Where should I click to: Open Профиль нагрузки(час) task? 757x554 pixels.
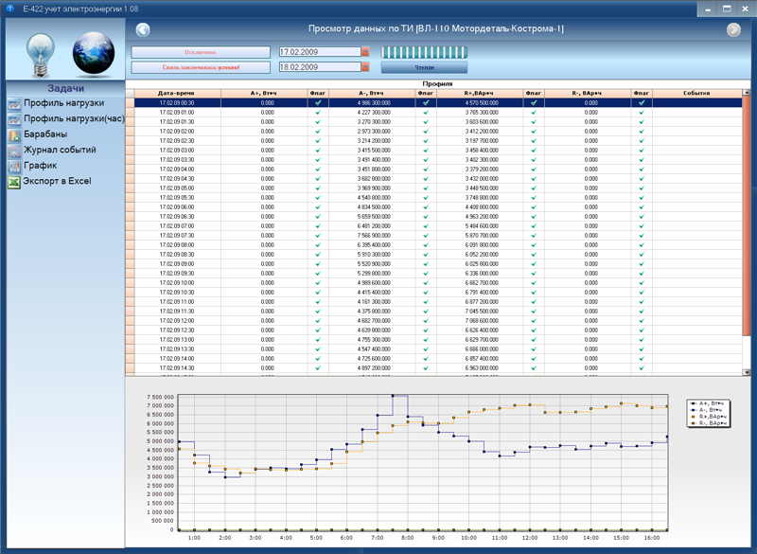(x=74, y=118)
